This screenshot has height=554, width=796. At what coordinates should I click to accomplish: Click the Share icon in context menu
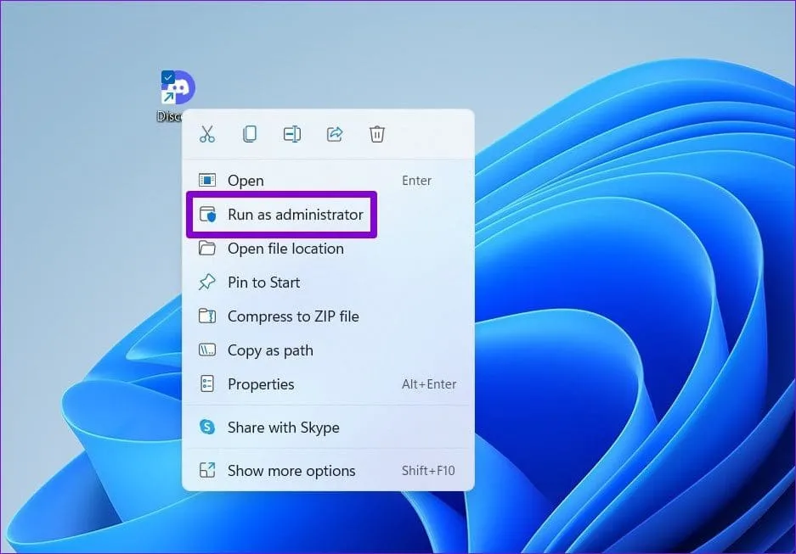pos(335,134)
